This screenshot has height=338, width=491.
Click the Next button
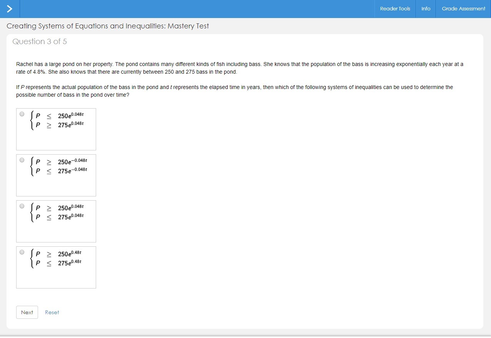click(x=27, y=312)
